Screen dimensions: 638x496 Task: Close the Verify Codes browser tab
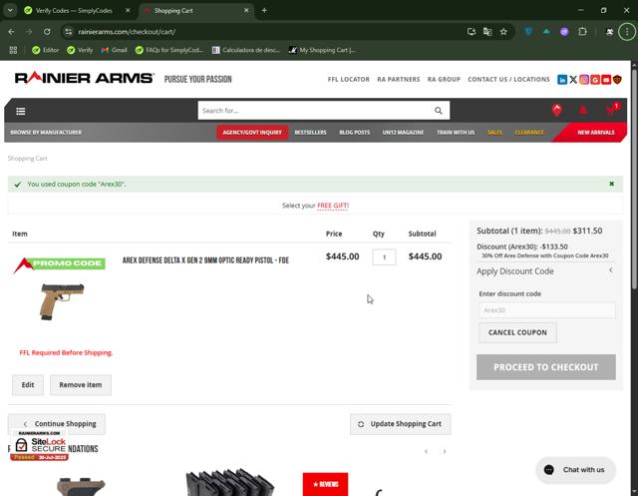pos(128,11)
